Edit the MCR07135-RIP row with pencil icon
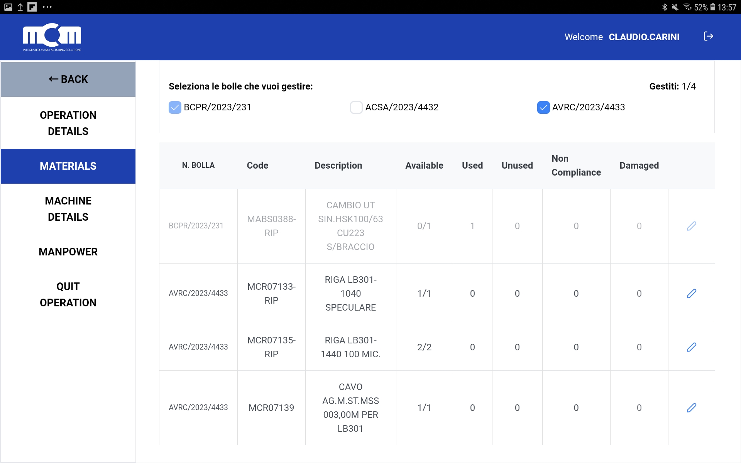The width and height of the screenshot is (741, 463). pyautogui.click(x=691, y=347)
